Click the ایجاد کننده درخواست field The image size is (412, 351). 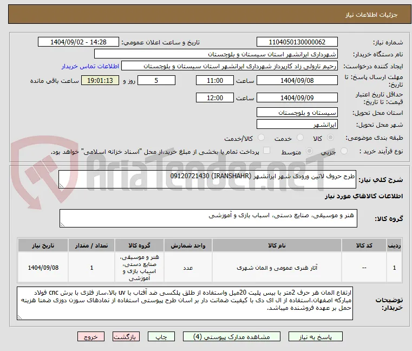pos(229,66)
